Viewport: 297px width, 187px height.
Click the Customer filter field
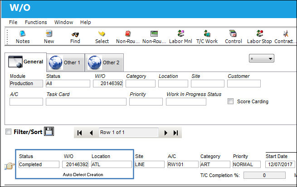(244, 83)
